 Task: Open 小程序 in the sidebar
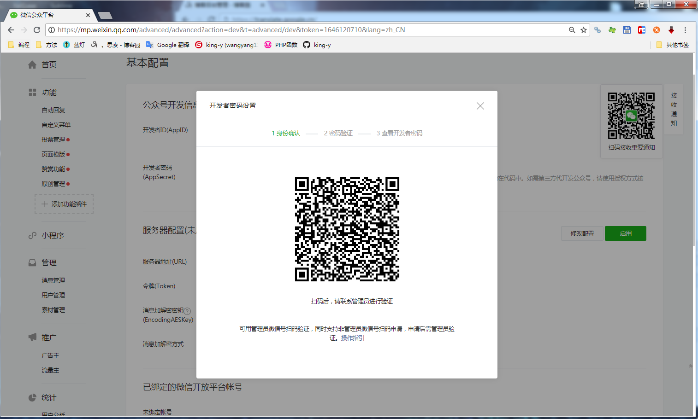coord(53,235)
